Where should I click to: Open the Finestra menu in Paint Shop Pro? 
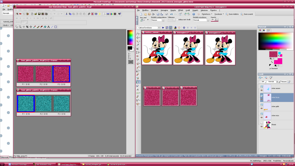click(x=213, y=10)
